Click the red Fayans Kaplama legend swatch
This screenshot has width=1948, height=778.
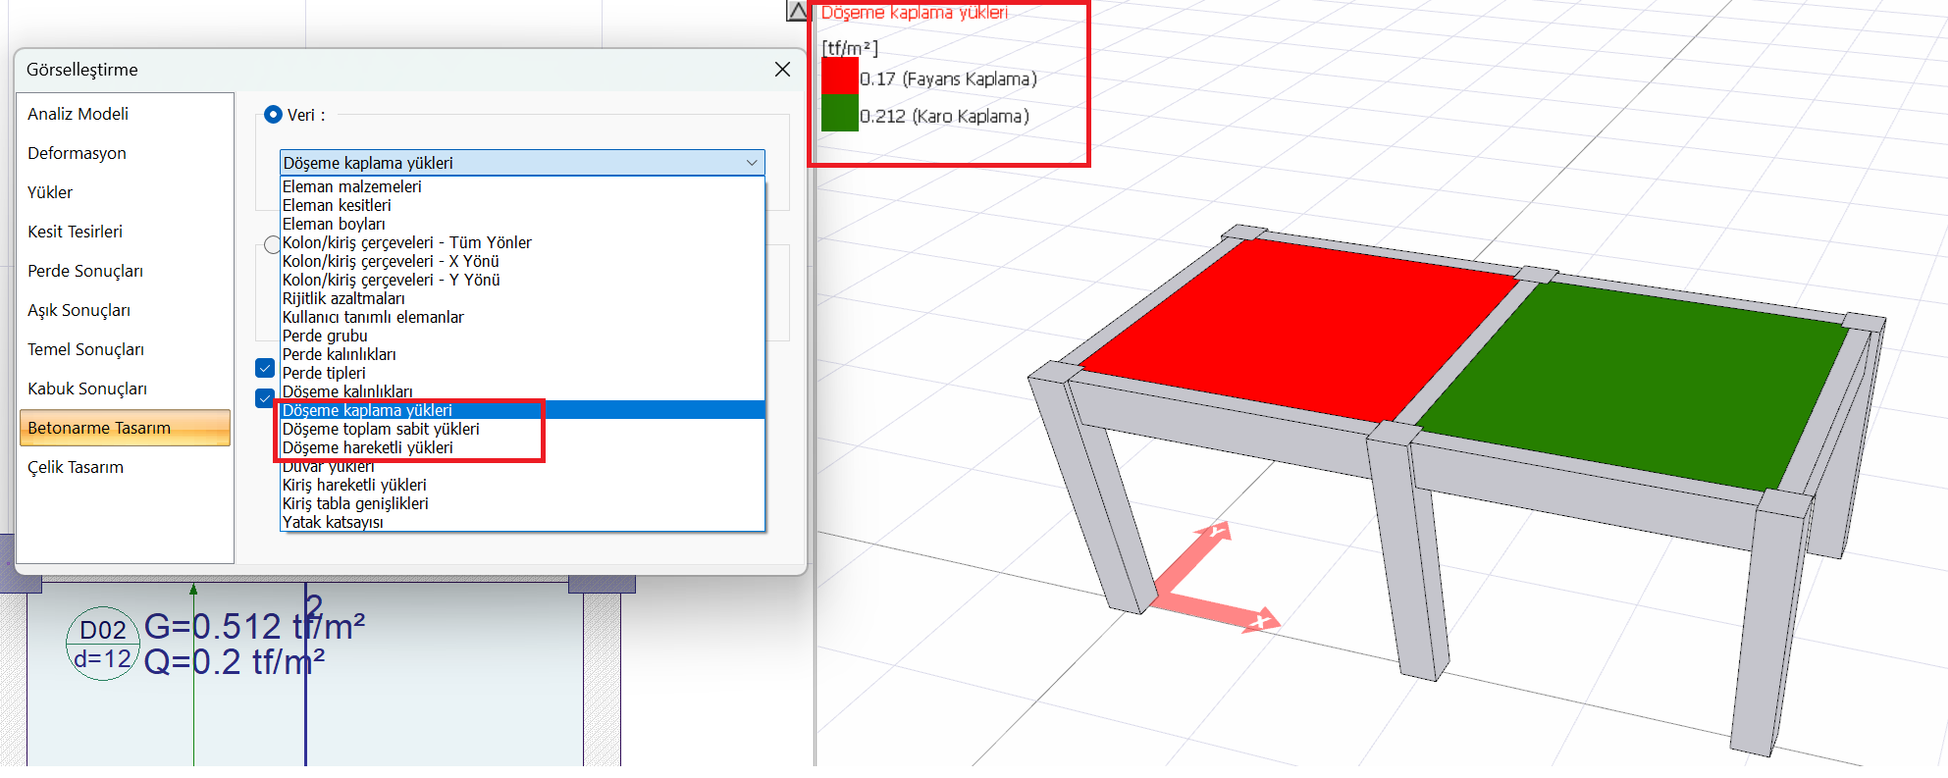click(840, 78)
